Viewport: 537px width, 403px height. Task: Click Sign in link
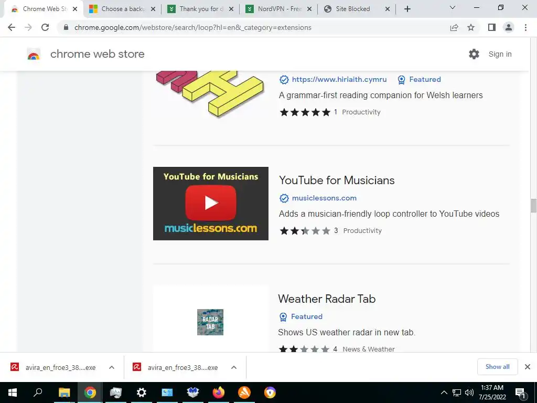click(500, 54)
